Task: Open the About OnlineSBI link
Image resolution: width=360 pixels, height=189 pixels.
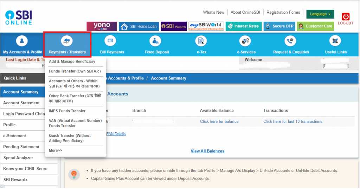Action: click(x=245, y=12)
